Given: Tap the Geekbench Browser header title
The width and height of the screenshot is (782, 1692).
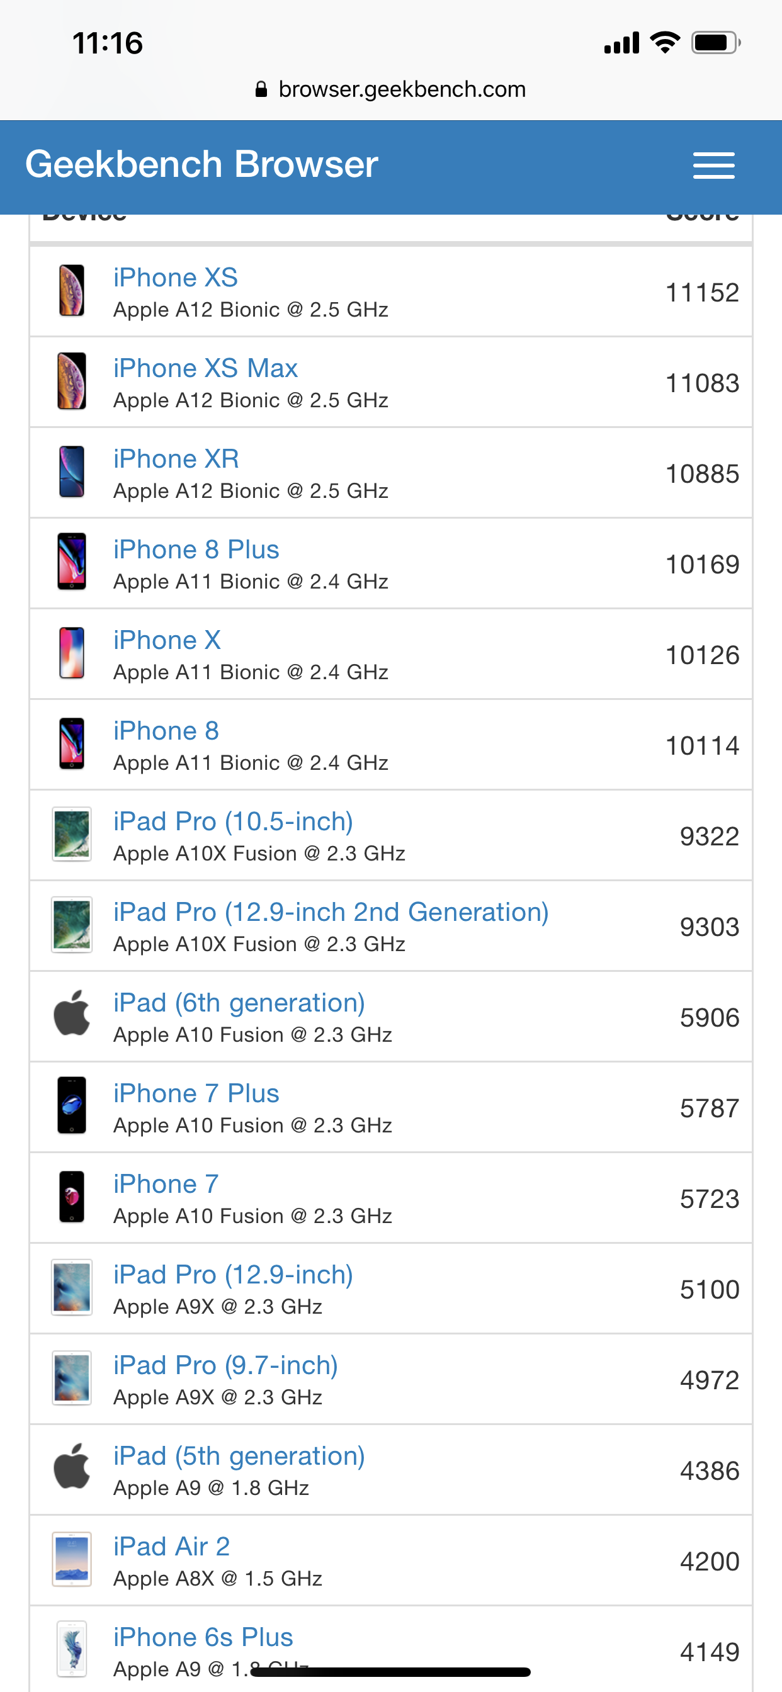Looking at the screenshot, I should click(201, 164).
